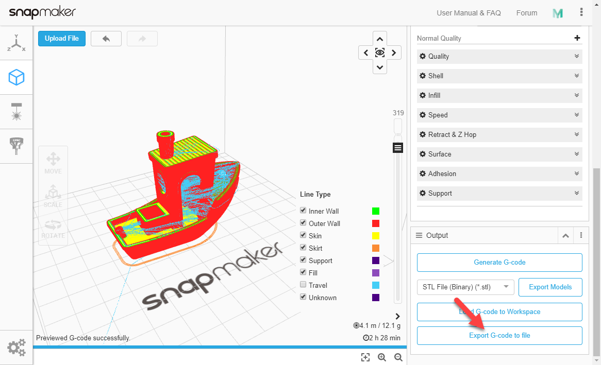This screenshot has width=601, height=365.
Task: Click the Output panel list icon
Action: [419, 235]
